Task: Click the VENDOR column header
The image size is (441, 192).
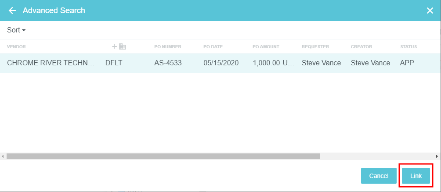Action: pyautogui.click(x=16, y=46)
